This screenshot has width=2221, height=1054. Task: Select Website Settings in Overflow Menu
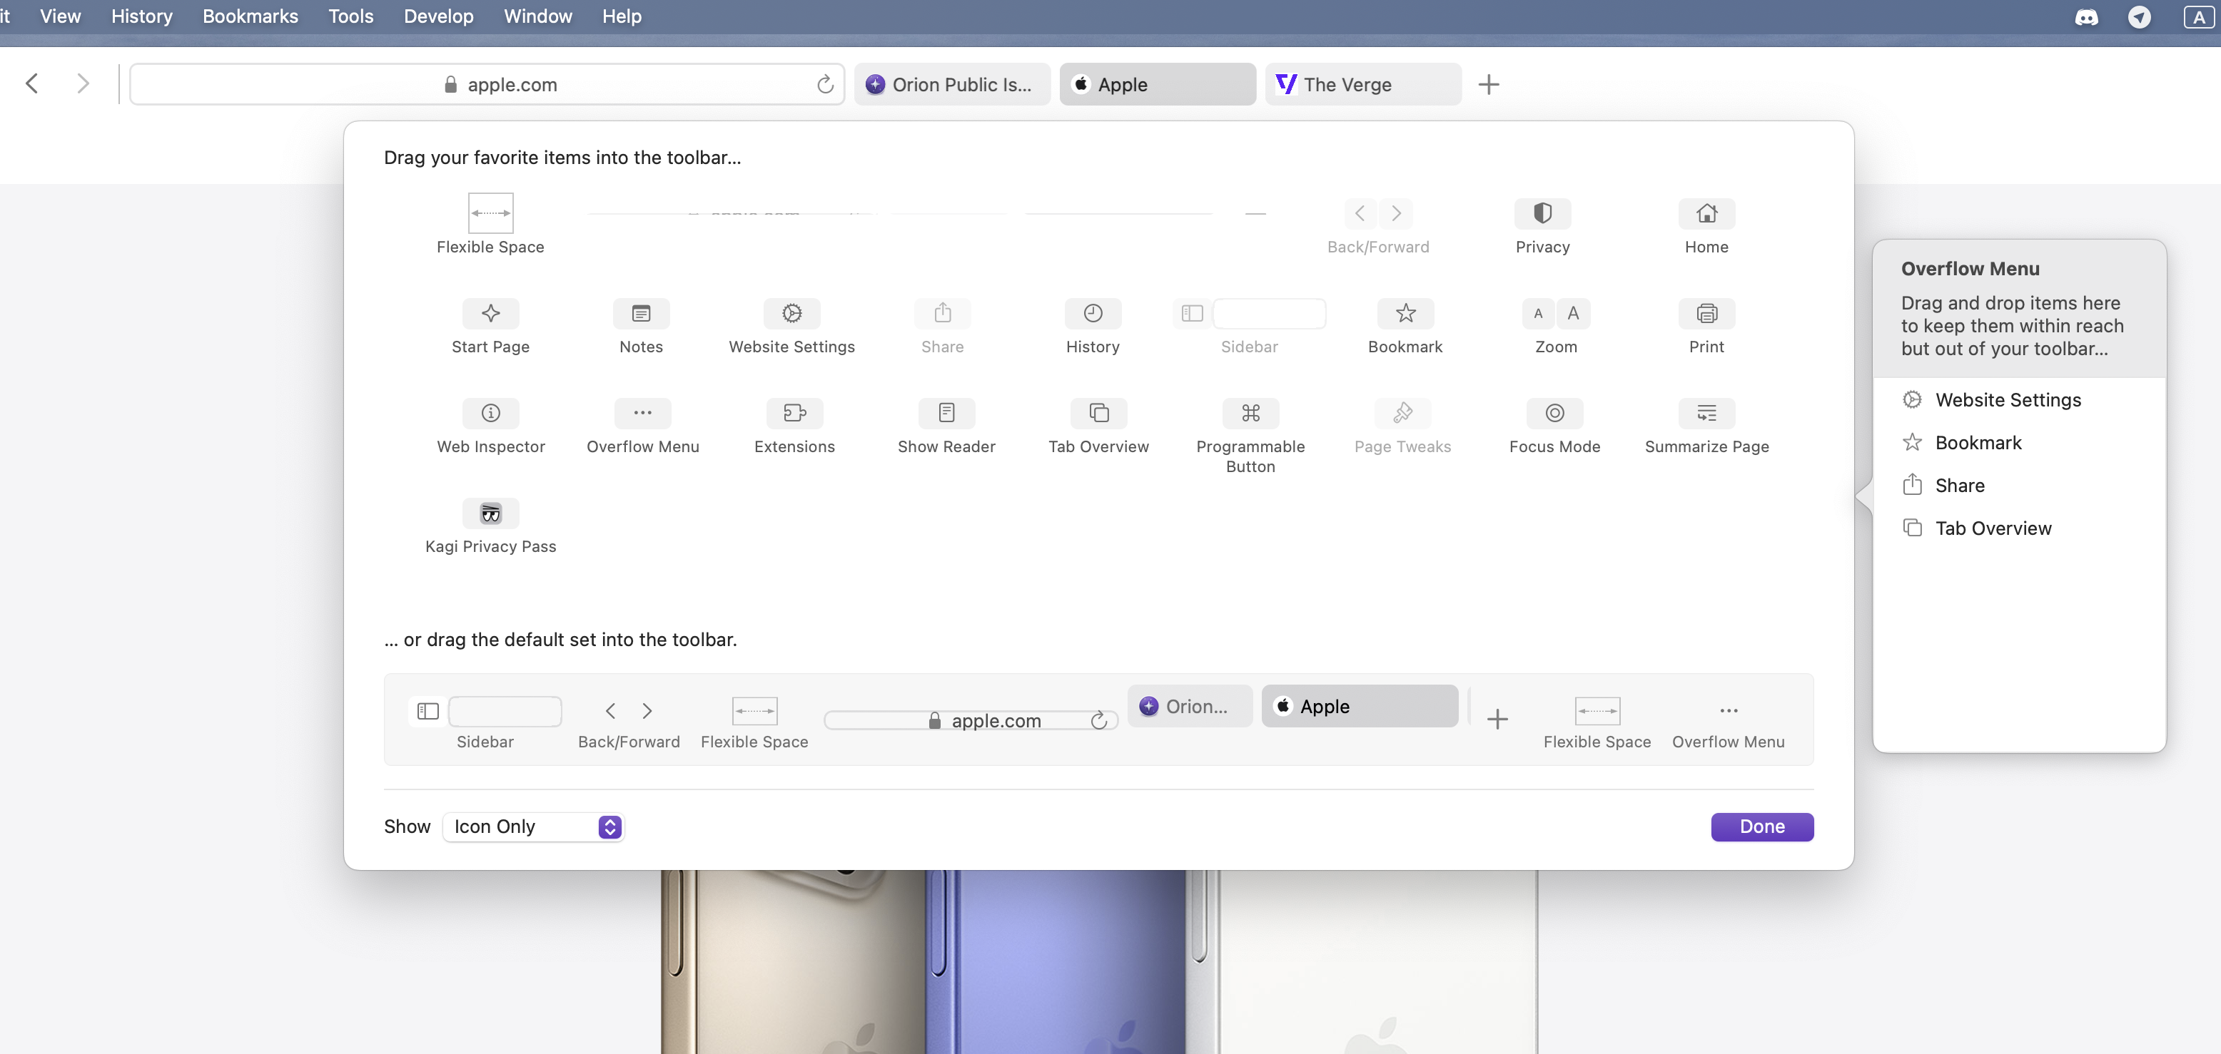click(x=2008, y=400)
